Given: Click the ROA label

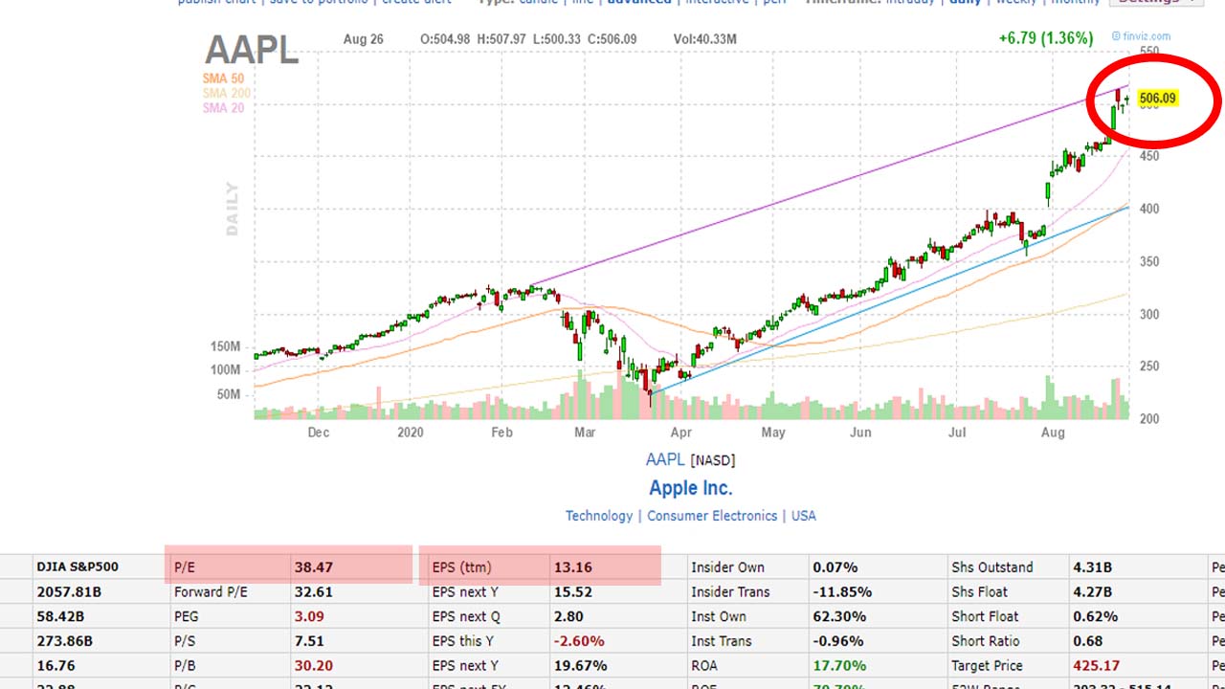Looking at the screenshot, I should [706, 666].
